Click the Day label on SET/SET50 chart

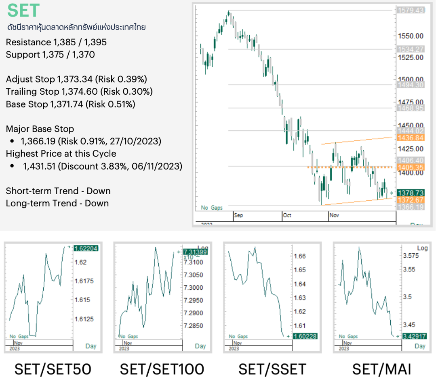[91, 346]
